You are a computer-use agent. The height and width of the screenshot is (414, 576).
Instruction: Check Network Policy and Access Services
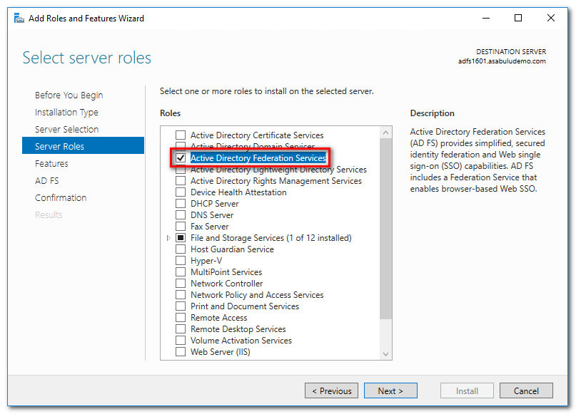point(181,295)
